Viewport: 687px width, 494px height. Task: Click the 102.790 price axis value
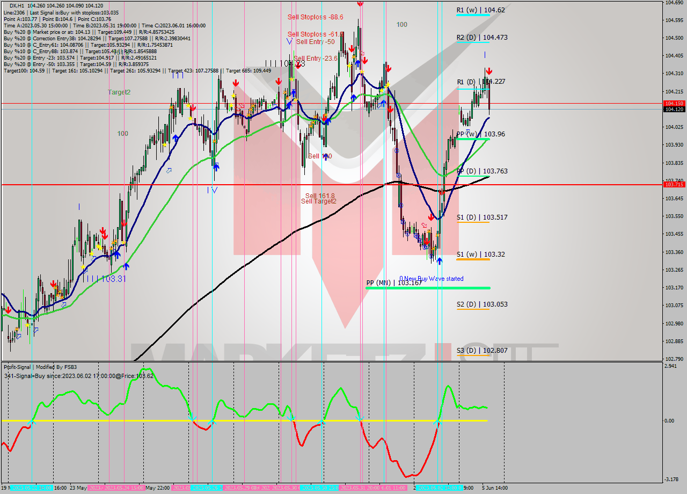674,359
